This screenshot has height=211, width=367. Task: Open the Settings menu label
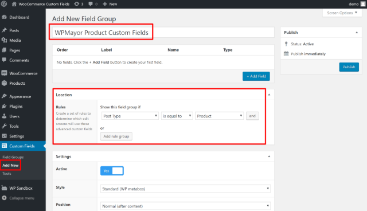click(17, 136)
